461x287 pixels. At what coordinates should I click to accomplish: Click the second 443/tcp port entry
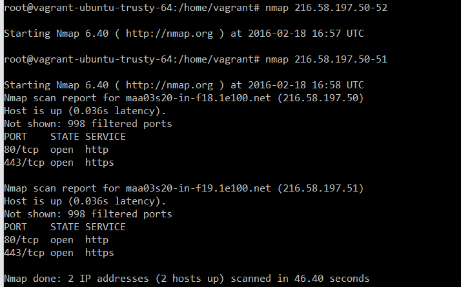[24, 253]
